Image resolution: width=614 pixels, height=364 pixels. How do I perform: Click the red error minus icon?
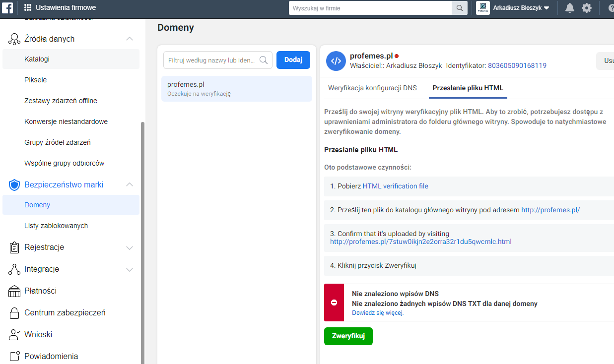334,303
